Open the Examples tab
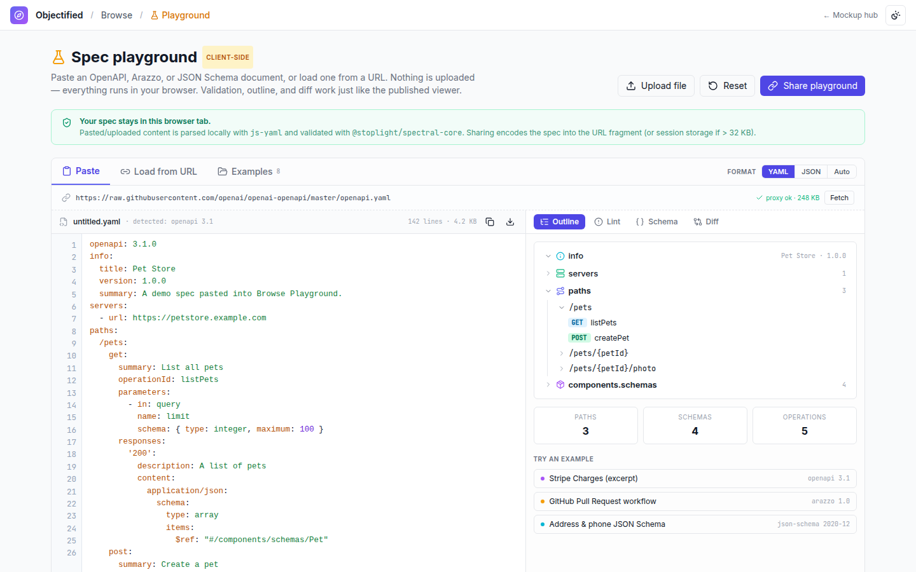This screenshot has height=572, width=916. 249,172
